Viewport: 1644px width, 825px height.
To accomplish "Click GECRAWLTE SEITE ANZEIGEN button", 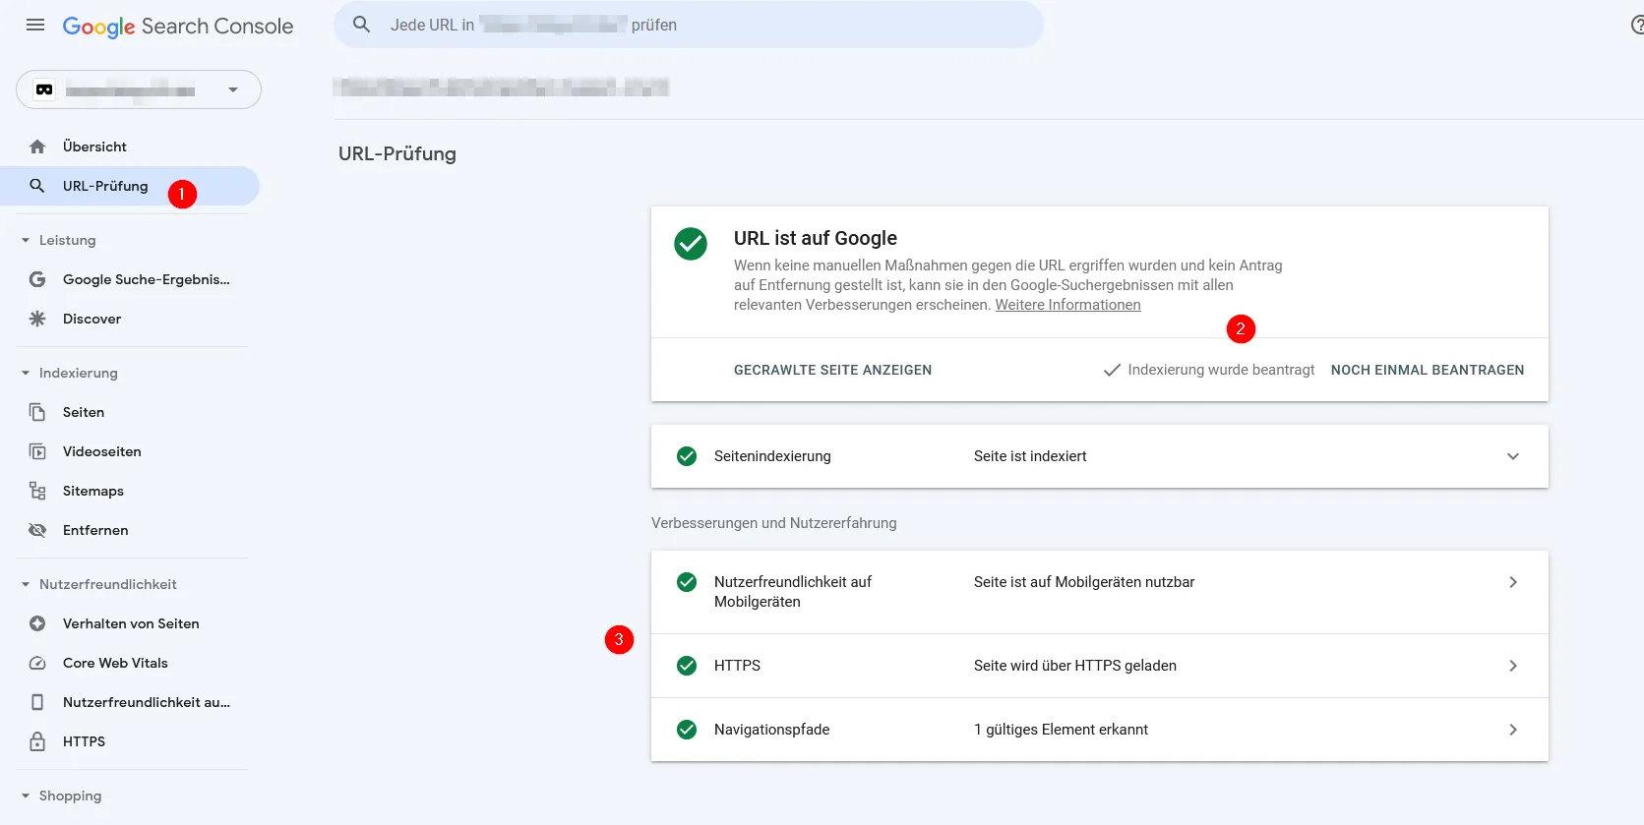I will [832, 370].
